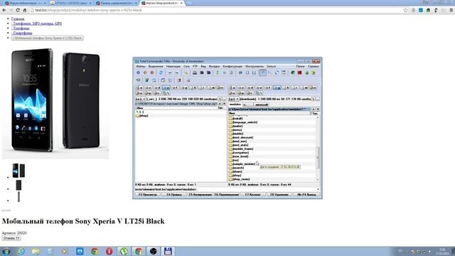The height and width of the screenshot is (256, 455).
Task: Open the right panel drive dropdown
Action: [234, 99]
